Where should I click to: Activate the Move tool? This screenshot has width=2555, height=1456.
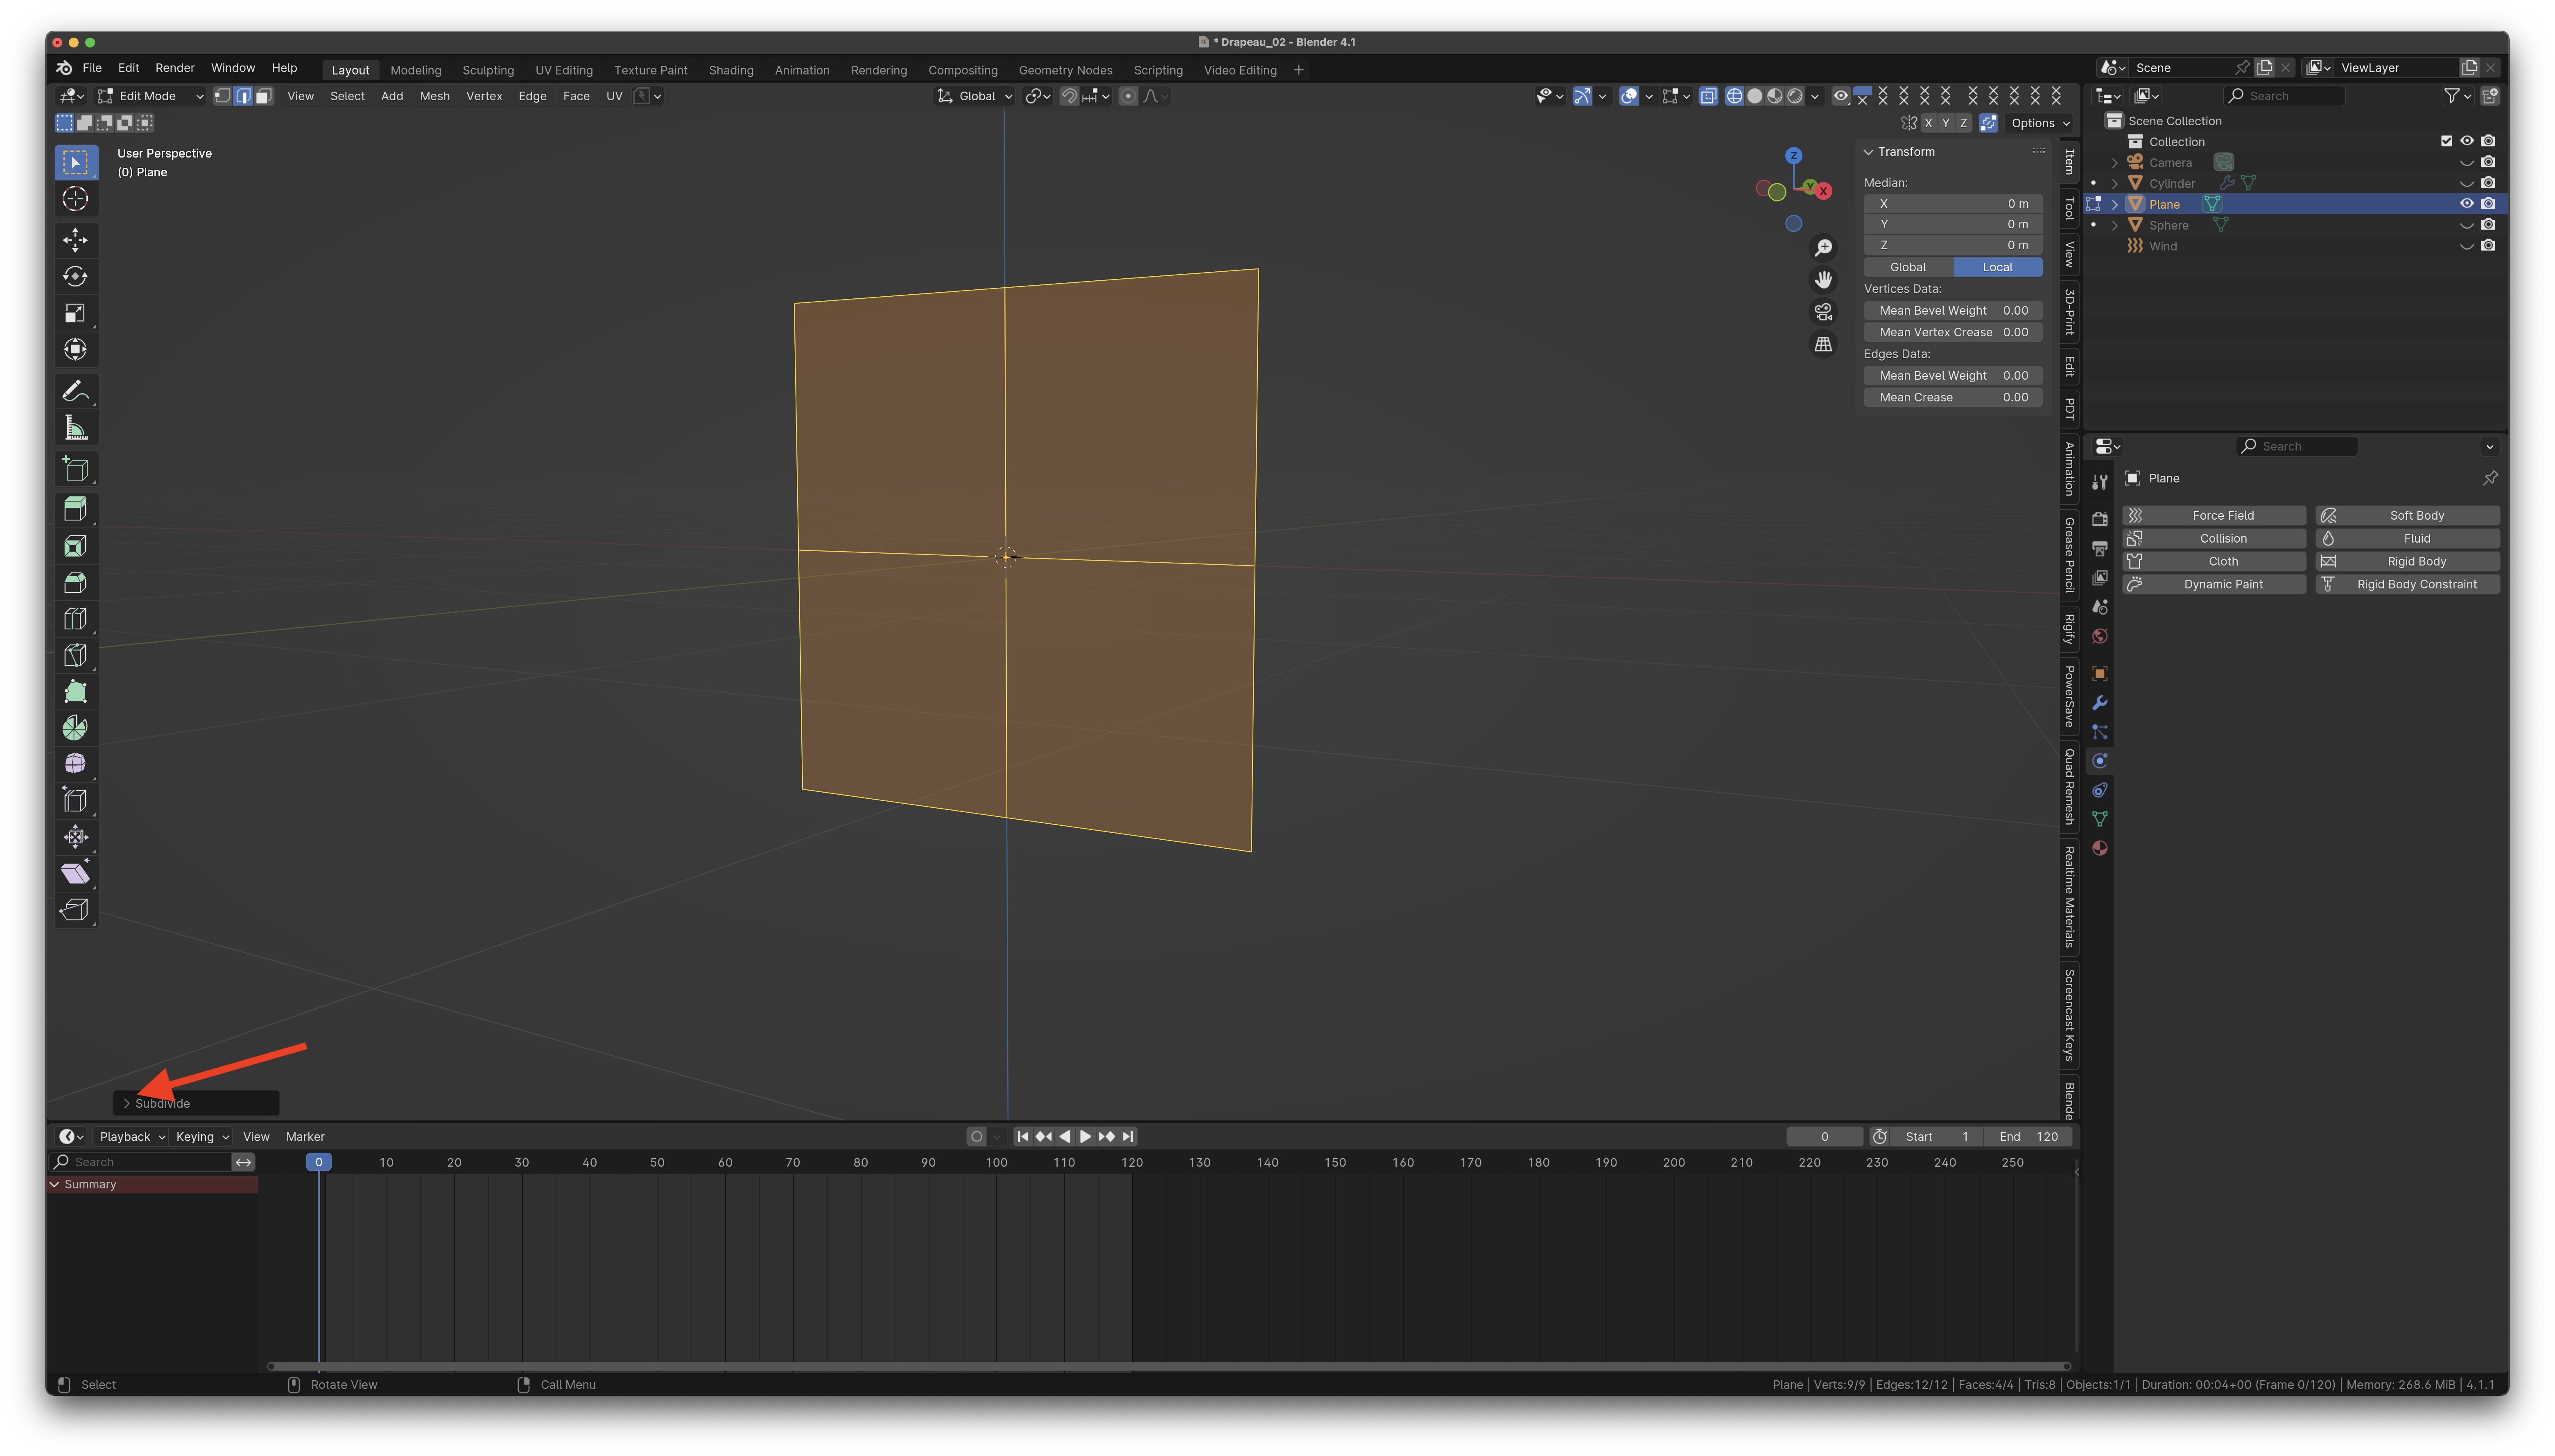tap(75, 240)
